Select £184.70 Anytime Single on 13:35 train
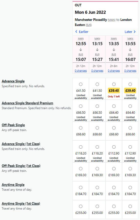Screen dimensions: 140x220 [x=114, y=187]
